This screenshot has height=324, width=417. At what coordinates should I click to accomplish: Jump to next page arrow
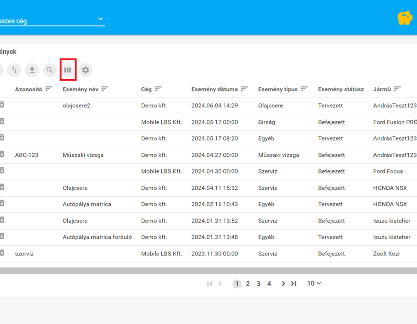[x=283, y=284]
